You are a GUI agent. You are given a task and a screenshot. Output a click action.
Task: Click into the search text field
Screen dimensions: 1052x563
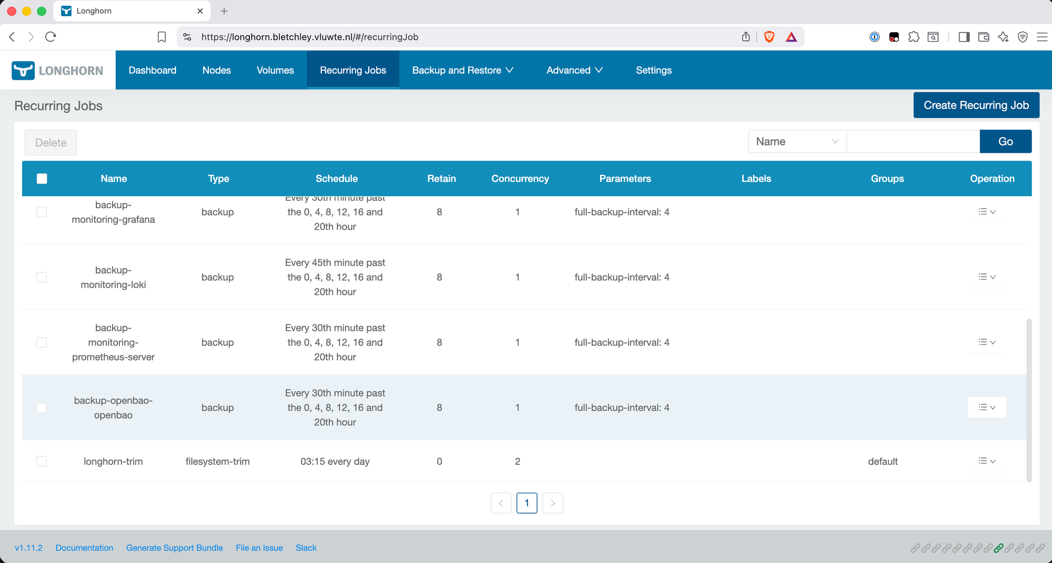click(913, 141)
